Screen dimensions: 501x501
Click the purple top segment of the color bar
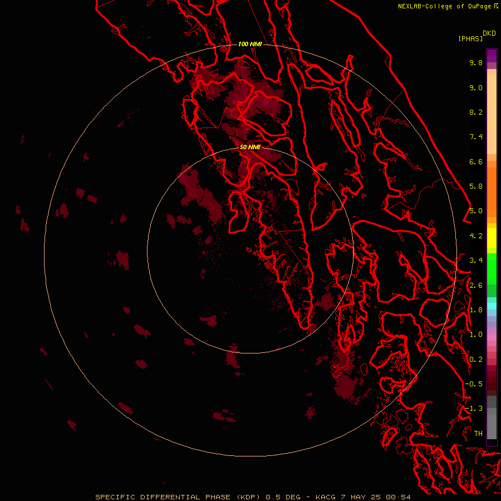pos(492,56)
